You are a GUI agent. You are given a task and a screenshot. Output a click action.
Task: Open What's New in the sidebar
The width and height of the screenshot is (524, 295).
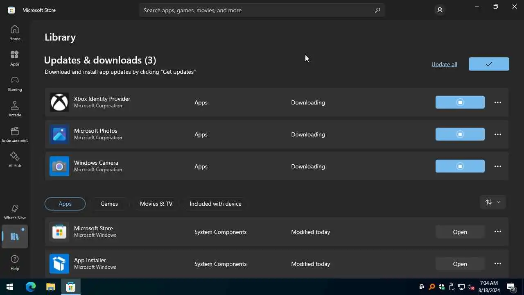15,212
